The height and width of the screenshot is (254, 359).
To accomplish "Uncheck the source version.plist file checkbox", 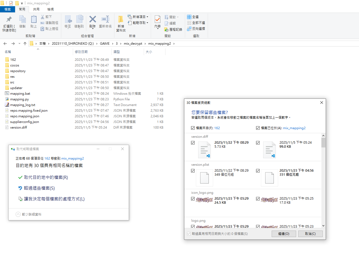I will [193, 171].
